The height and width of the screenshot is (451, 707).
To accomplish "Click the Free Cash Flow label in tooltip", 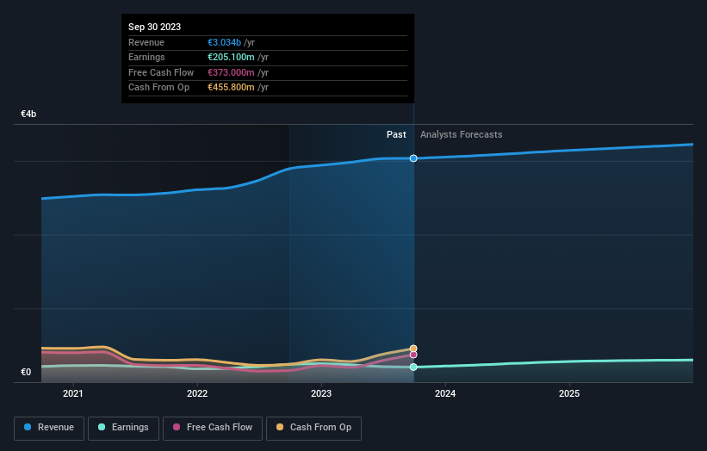I will (161, 72).
